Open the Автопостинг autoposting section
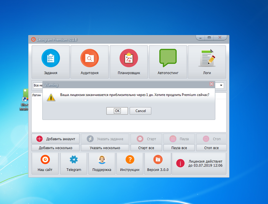 click(168, 62)
